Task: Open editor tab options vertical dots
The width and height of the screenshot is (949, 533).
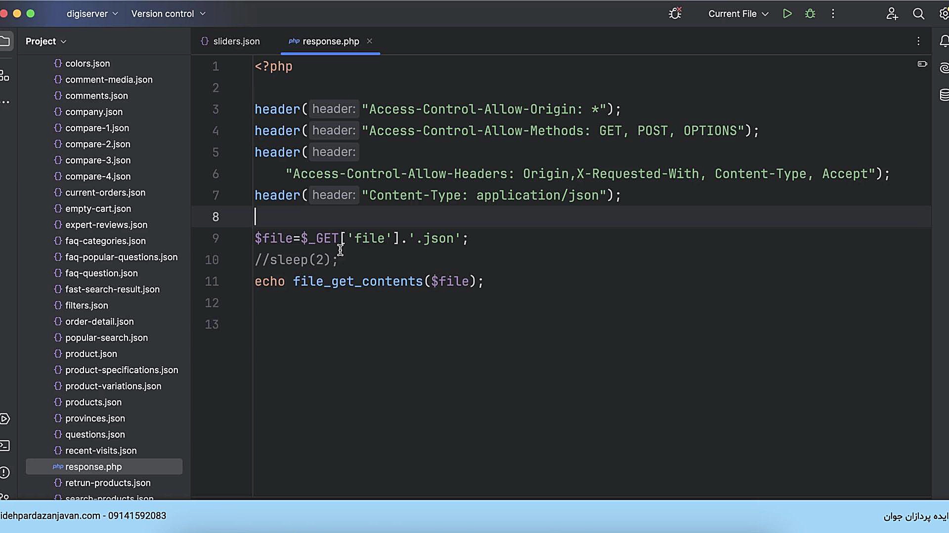Action: (x=918, y=41)
